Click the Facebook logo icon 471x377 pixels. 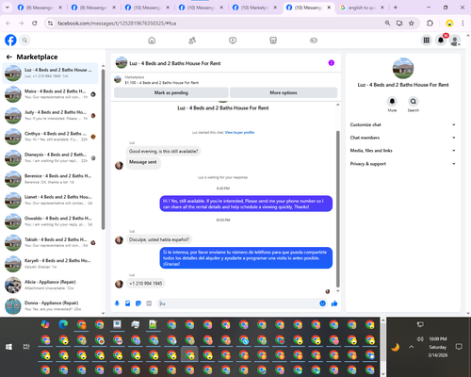coord(10,41)
